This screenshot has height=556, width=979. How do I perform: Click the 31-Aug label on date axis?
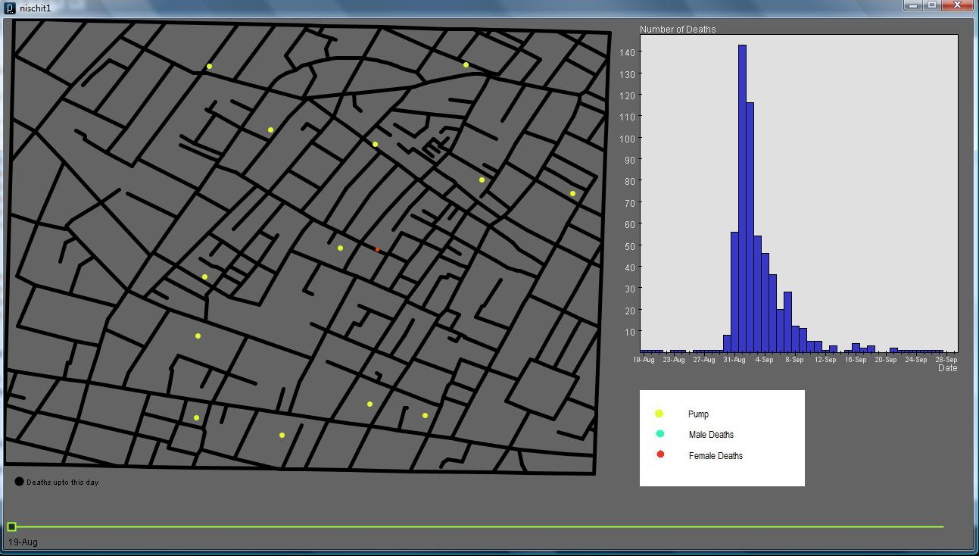click(x=734, y=360)
